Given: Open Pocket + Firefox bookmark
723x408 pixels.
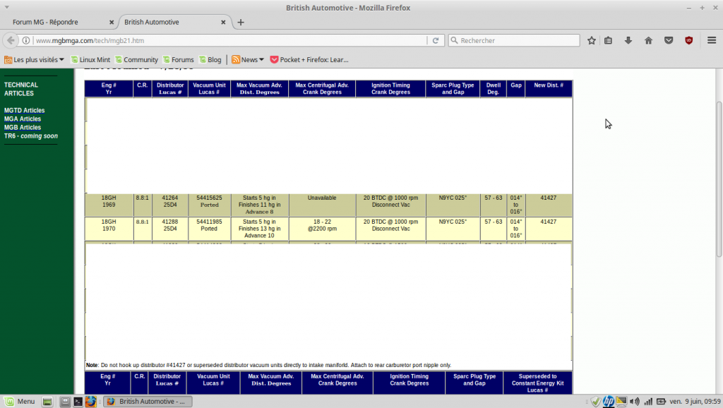Looking at the screenshot, I should pyautogui.click(x=309, y=59).
